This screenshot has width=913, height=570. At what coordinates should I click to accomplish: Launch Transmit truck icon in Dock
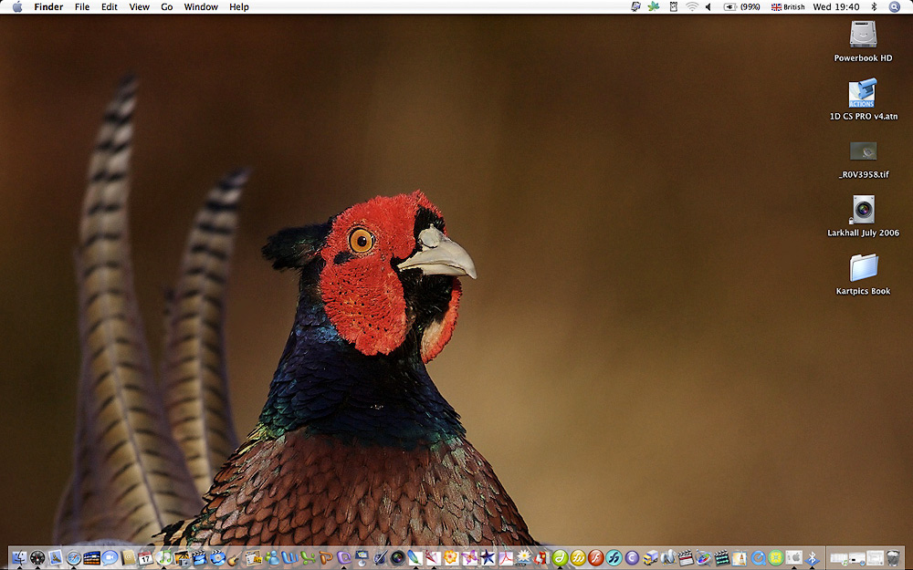(x=650, y=558)
